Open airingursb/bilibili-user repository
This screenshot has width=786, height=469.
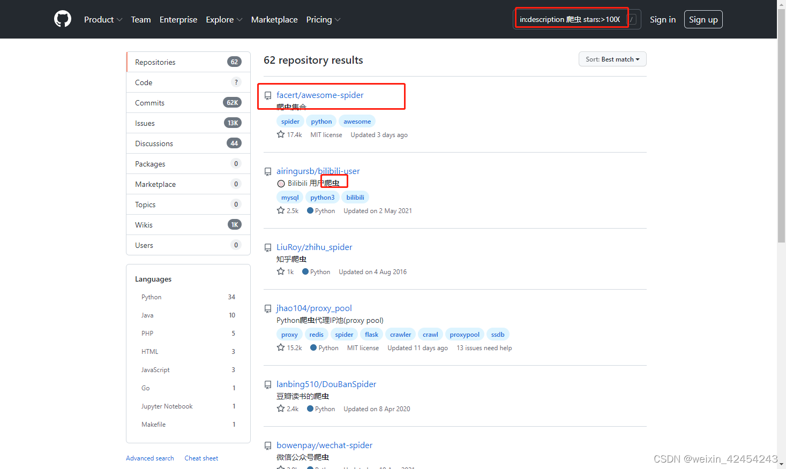318,171
